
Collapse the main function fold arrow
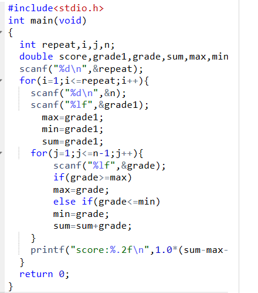[x=1, y=32]
